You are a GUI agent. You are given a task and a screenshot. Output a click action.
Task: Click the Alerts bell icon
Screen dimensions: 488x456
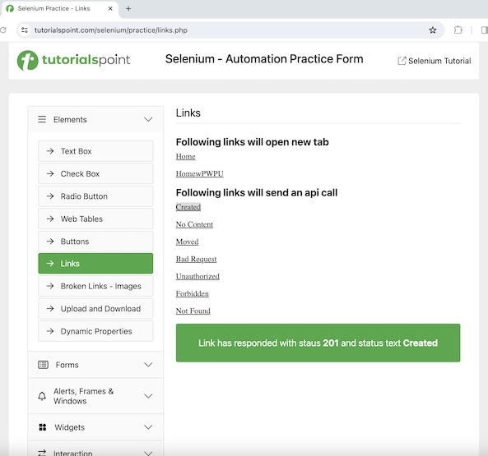(42, 396)
